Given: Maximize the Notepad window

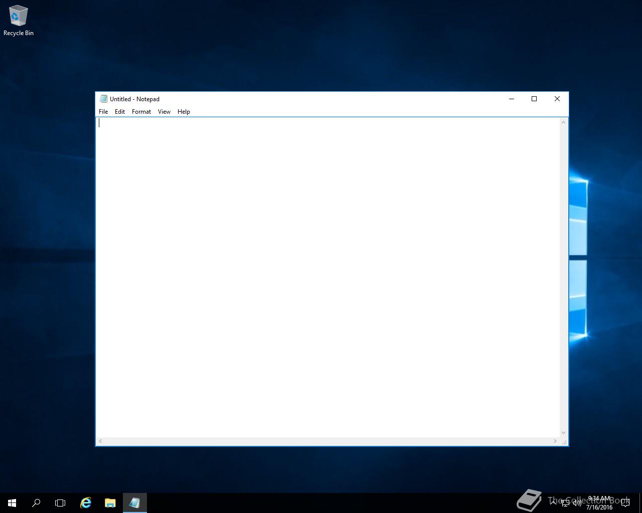Looking at the screenshot, I should [x=534, y=99].
